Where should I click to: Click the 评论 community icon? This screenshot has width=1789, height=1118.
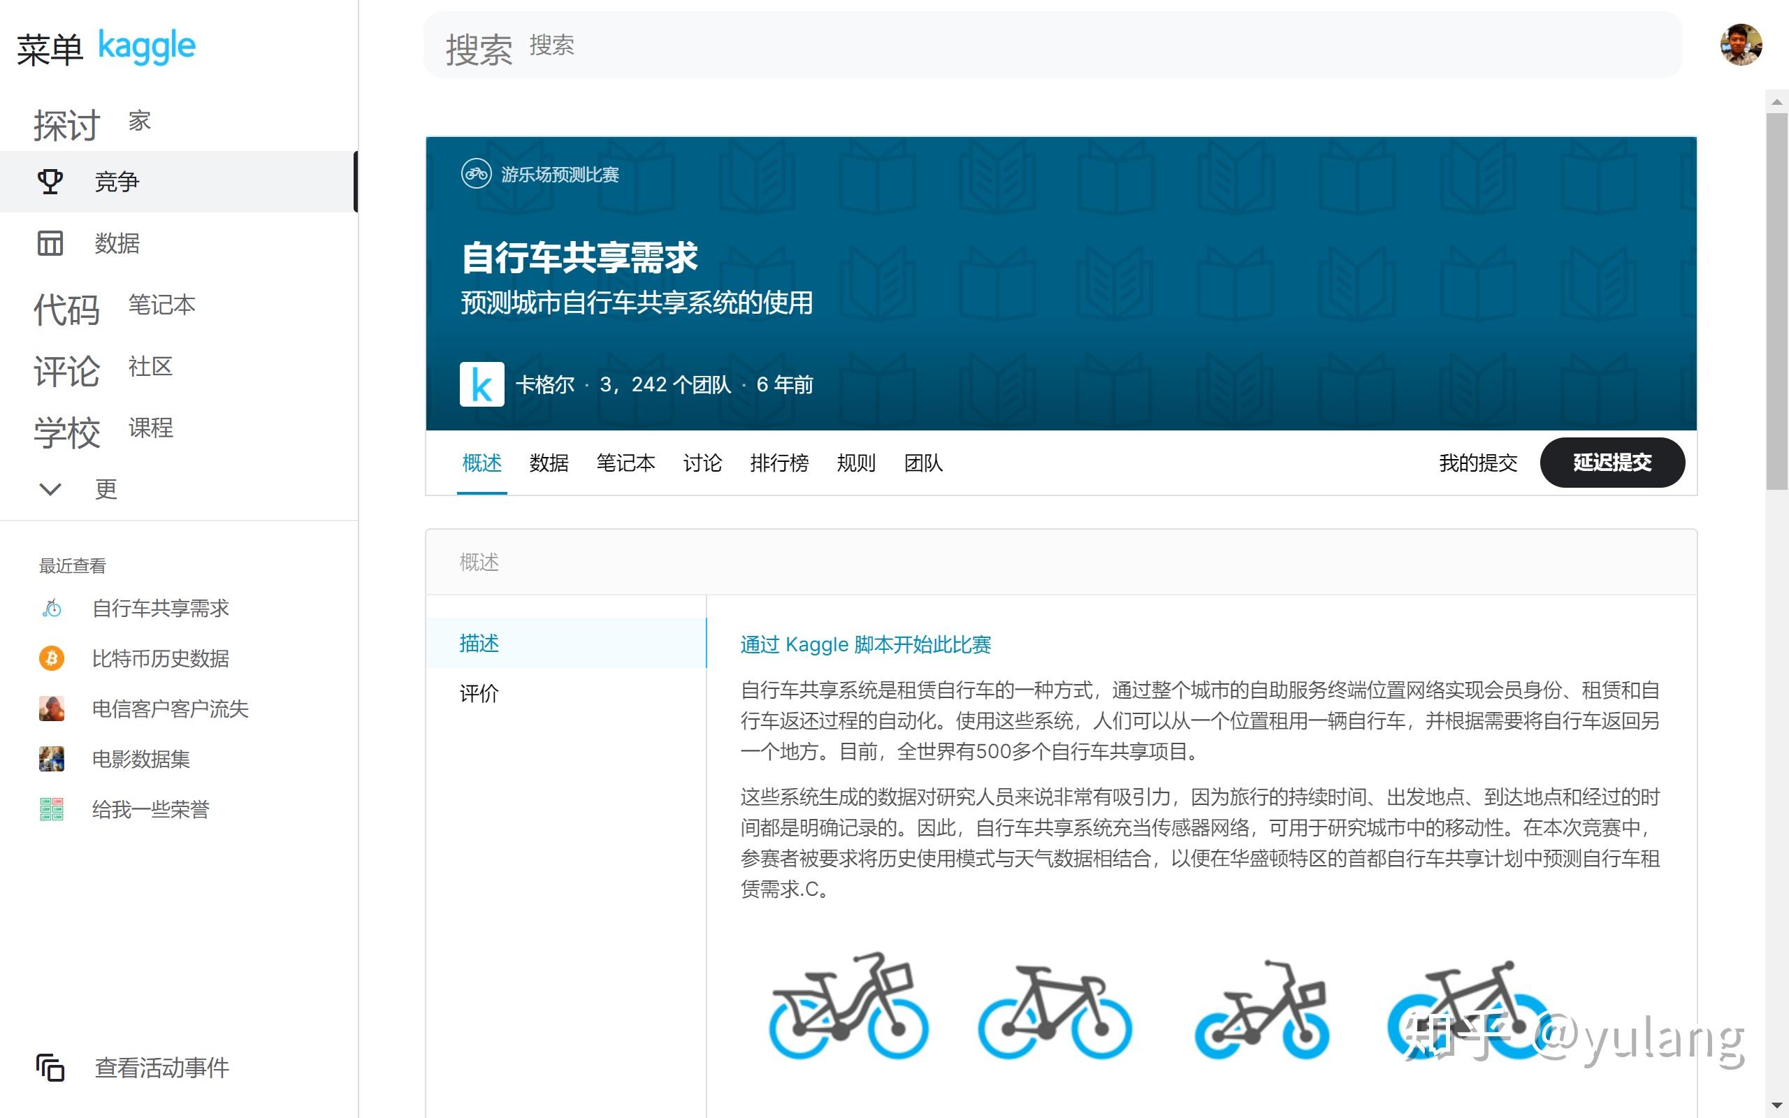click(x=66, y=371)
